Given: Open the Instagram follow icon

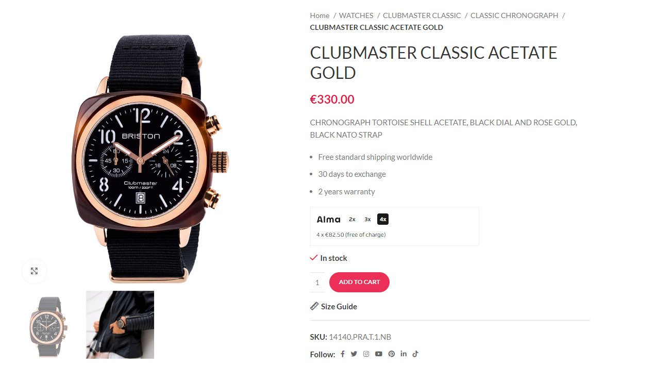Looking at the screenshot, I should (366, 354).
